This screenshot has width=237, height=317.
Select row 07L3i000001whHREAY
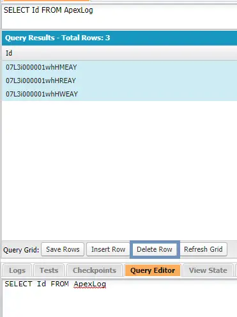tap(119, 81)
